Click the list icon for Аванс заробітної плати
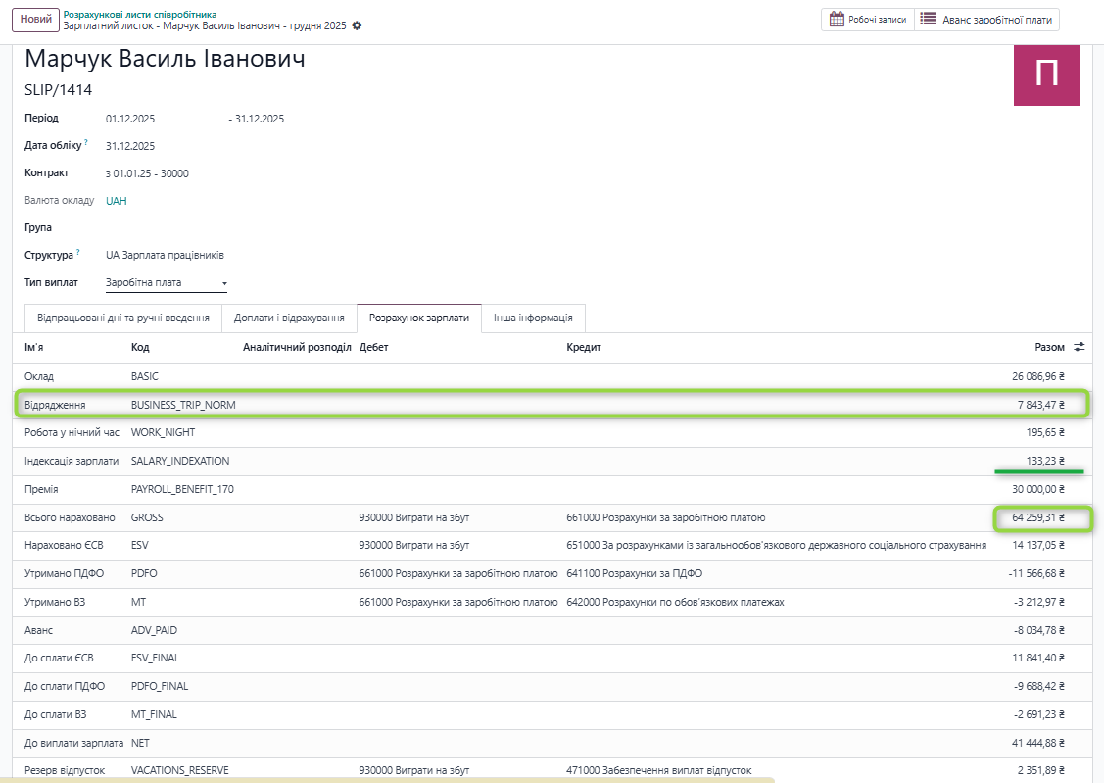Image resolution: width=1104 pixels, height=783 pixels. point(928,19)
